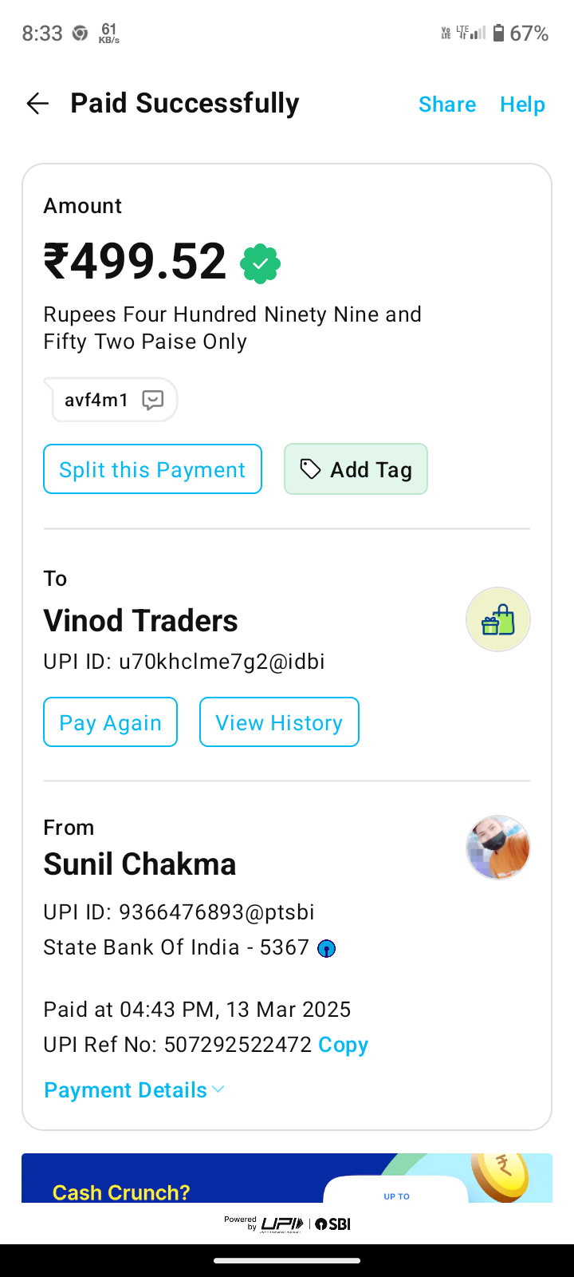The height and width of the screenshot is (1277, 574).
Task: Tap the green verified checkmark badge
Action: pyautogui.click(x=260, y=263)
